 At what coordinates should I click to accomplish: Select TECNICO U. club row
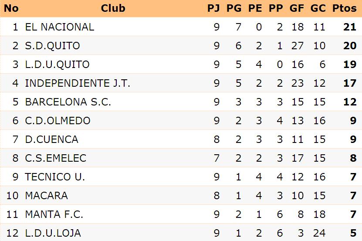181,177
